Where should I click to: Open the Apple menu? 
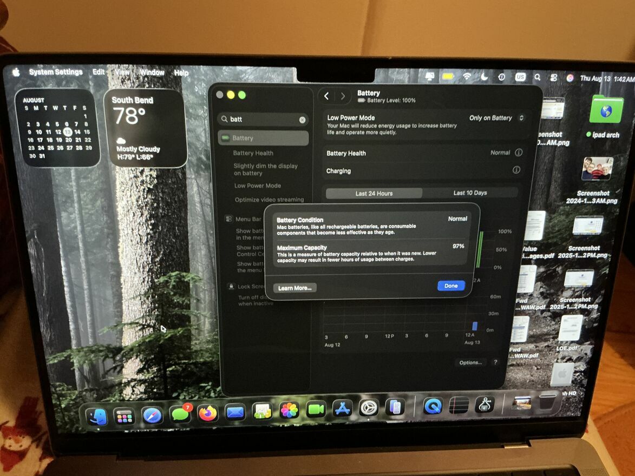click(16, 72)
